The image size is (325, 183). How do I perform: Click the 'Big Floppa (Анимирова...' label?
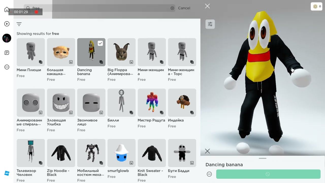pos(120,72)
